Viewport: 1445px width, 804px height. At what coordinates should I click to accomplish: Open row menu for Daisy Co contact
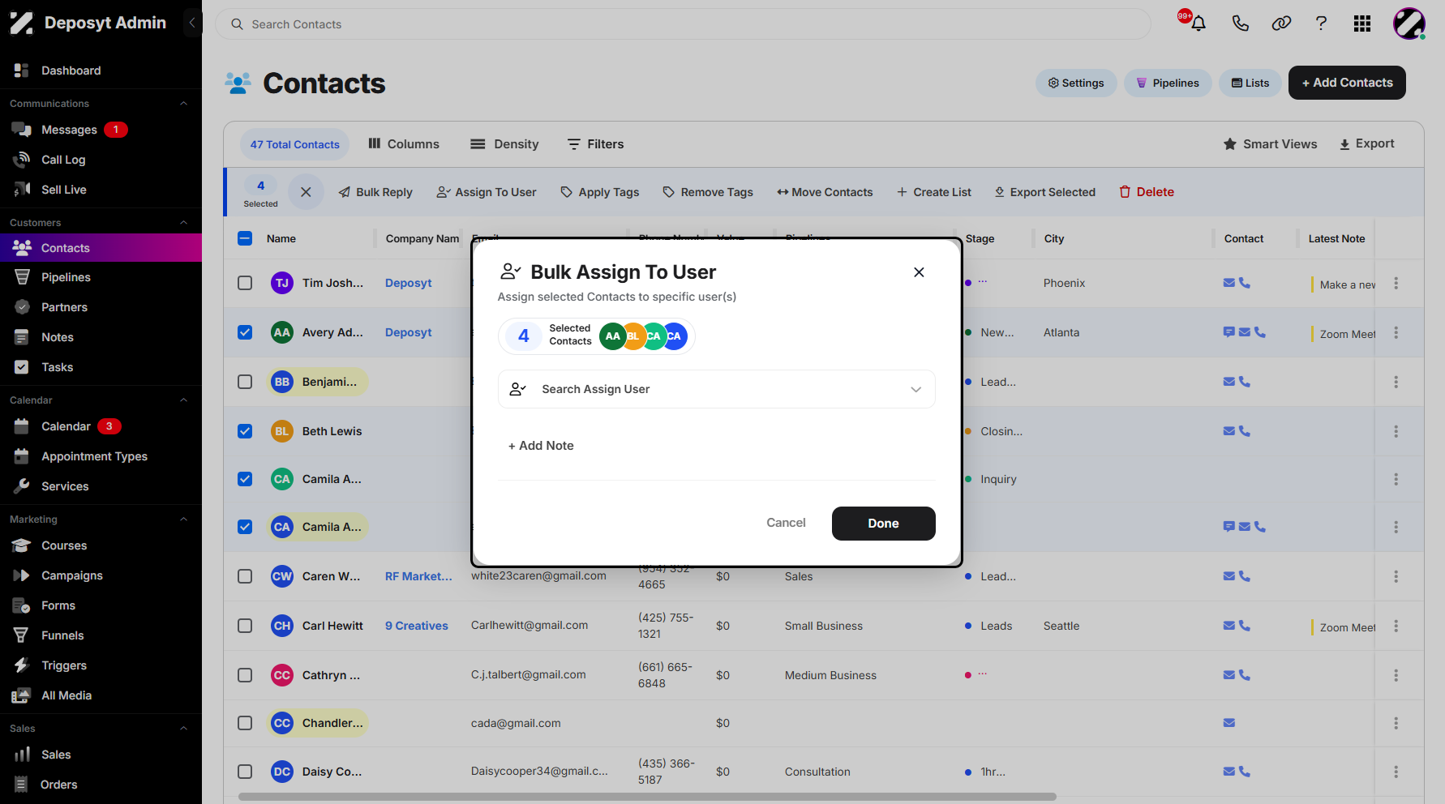click(x=1396, y=772)
